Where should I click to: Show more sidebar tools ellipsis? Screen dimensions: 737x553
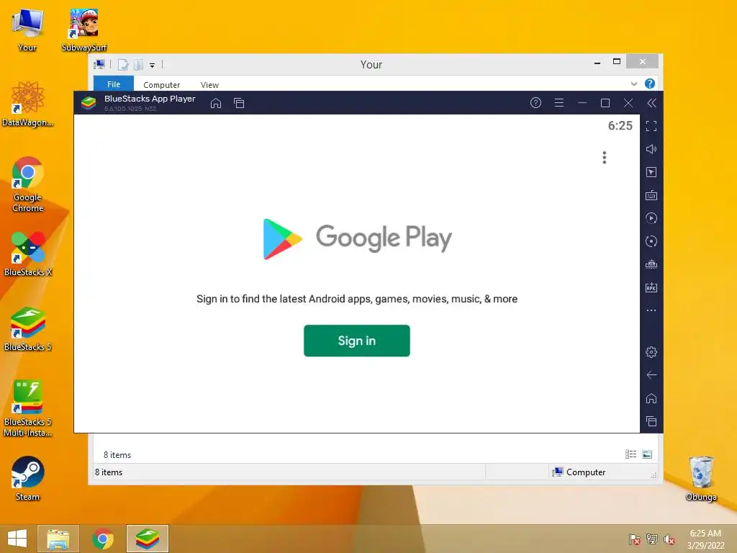651,310
